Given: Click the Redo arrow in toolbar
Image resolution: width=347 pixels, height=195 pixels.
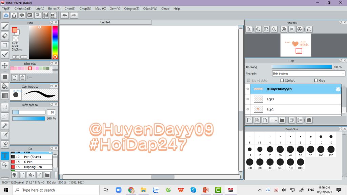Looking at the screenshot, I should coord(74,15).
